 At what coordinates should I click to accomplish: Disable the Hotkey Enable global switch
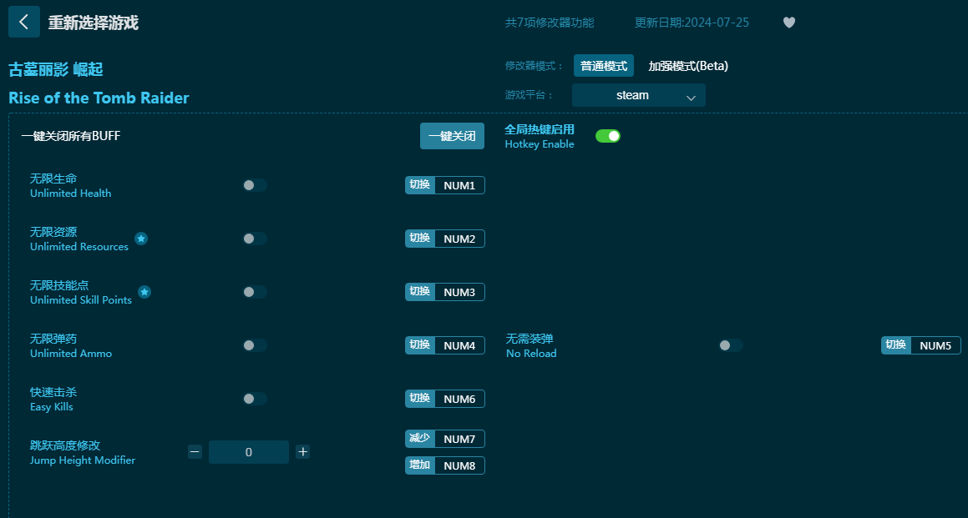(608, 136)
